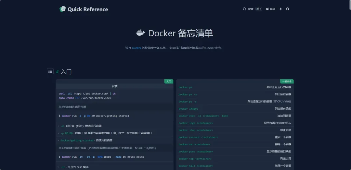
Task: Click the -p 80:80 port mapping bullet
Action: pos(106,133)
